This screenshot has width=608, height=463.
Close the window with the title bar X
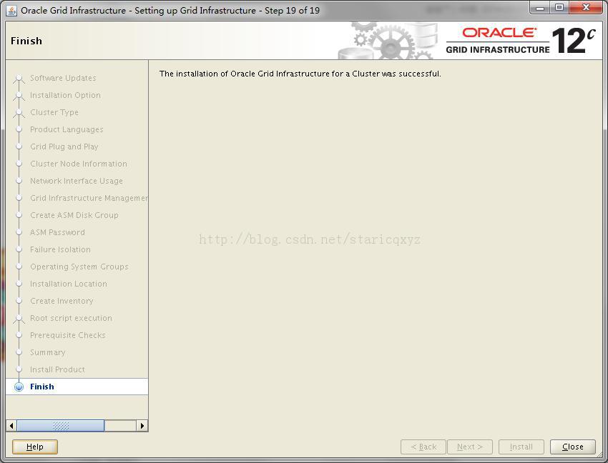586,8
